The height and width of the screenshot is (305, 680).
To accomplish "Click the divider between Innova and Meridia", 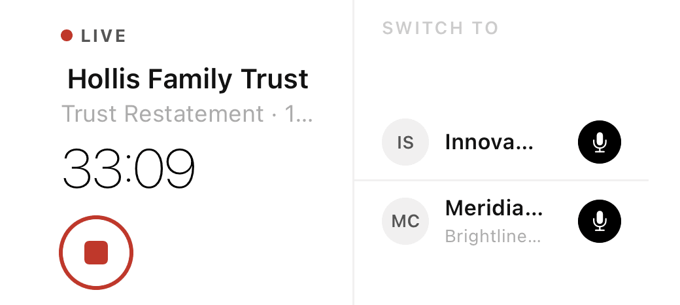I will coord(501,179).
